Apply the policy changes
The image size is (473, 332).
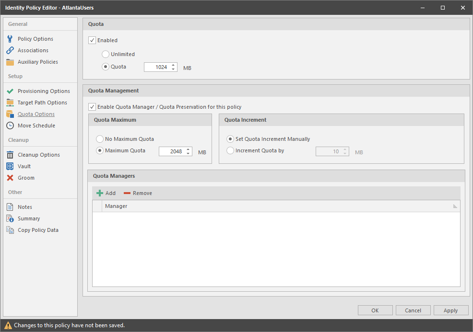click(x=450, y=310)
